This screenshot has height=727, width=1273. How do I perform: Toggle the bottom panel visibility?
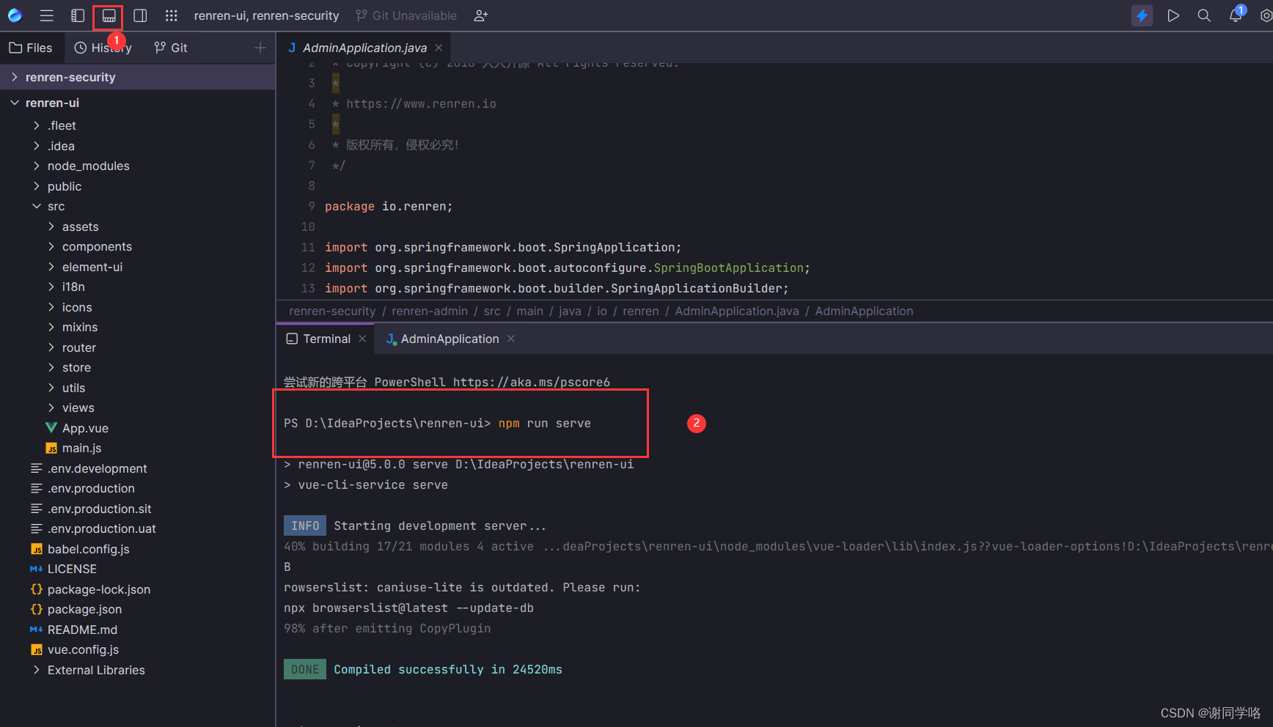click(109, 15)
